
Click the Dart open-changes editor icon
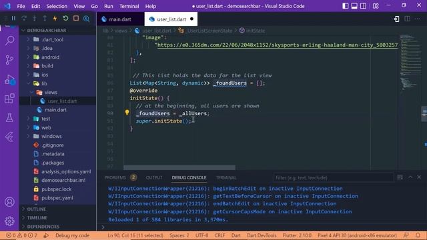point(397,19)
